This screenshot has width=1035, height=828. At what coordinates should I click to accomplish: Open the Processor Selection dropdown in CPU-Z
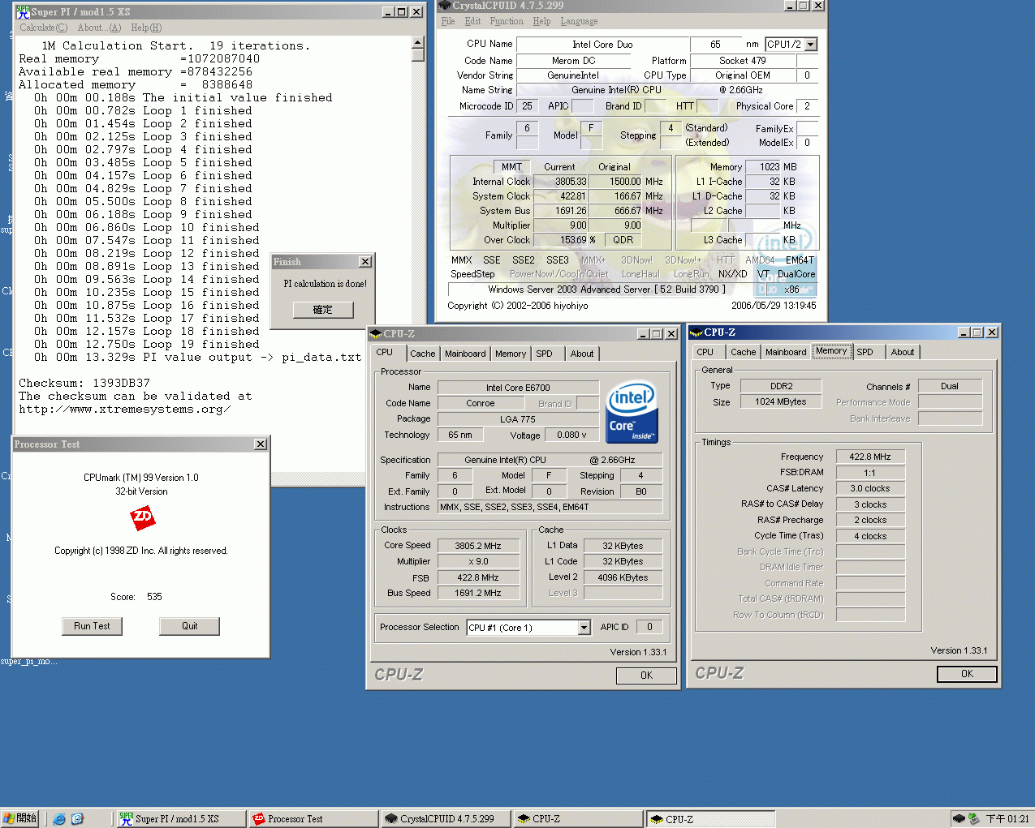coord(584,627)
